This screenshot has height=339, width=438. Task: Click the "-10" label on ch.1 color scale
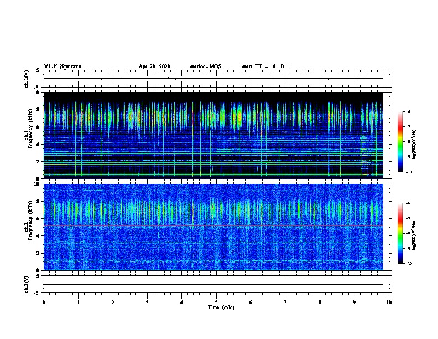(x=409, y=172)
